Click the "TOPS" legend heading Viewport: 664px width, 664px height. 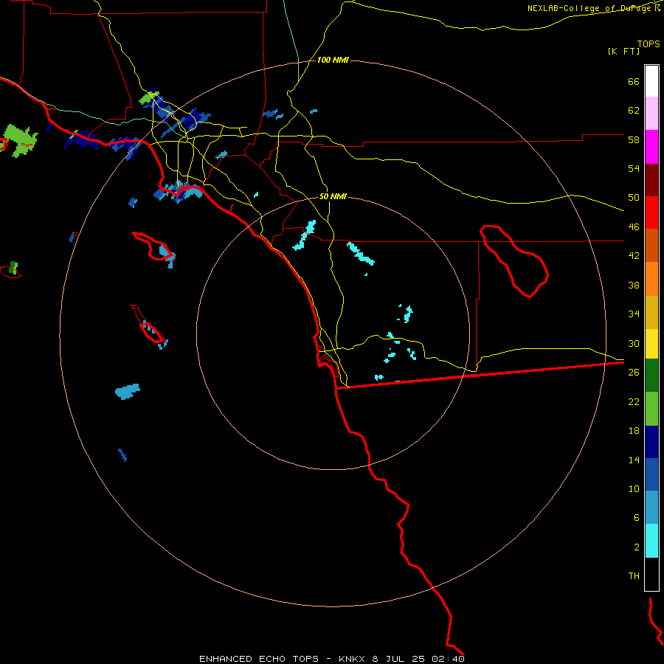tap(649, 44)
